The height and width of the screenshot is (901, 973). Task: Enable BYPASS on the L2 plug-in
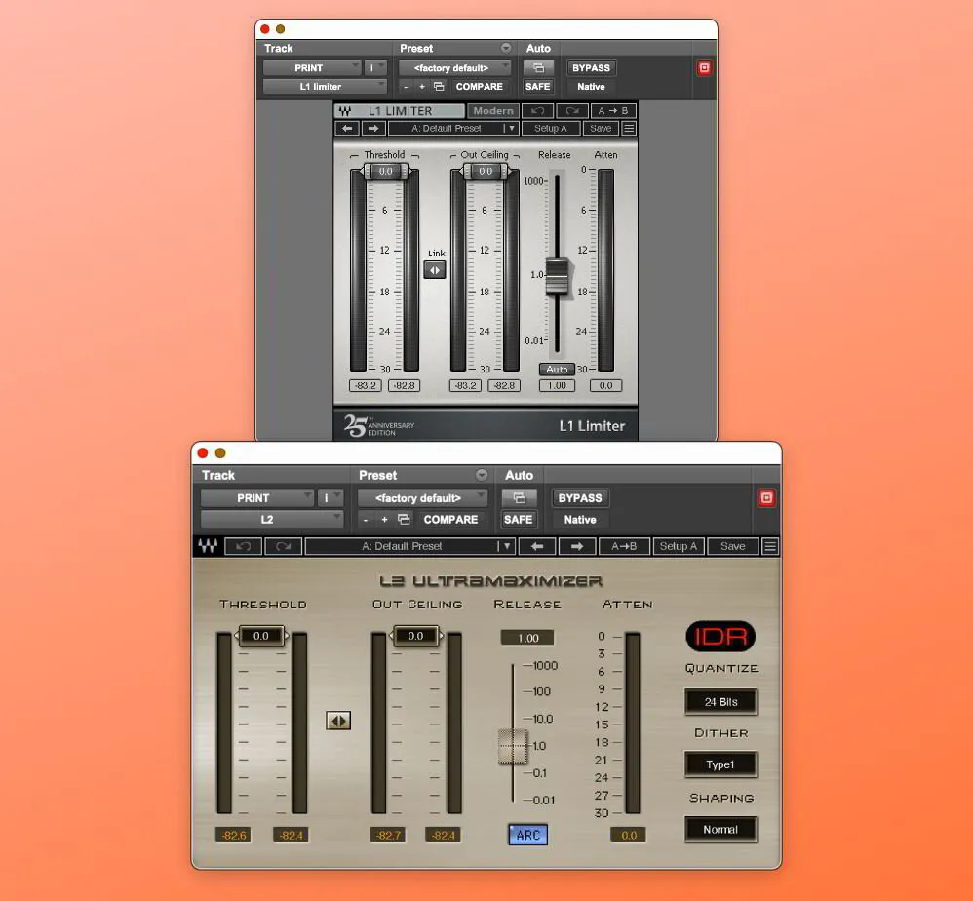[x=580, y=497]
